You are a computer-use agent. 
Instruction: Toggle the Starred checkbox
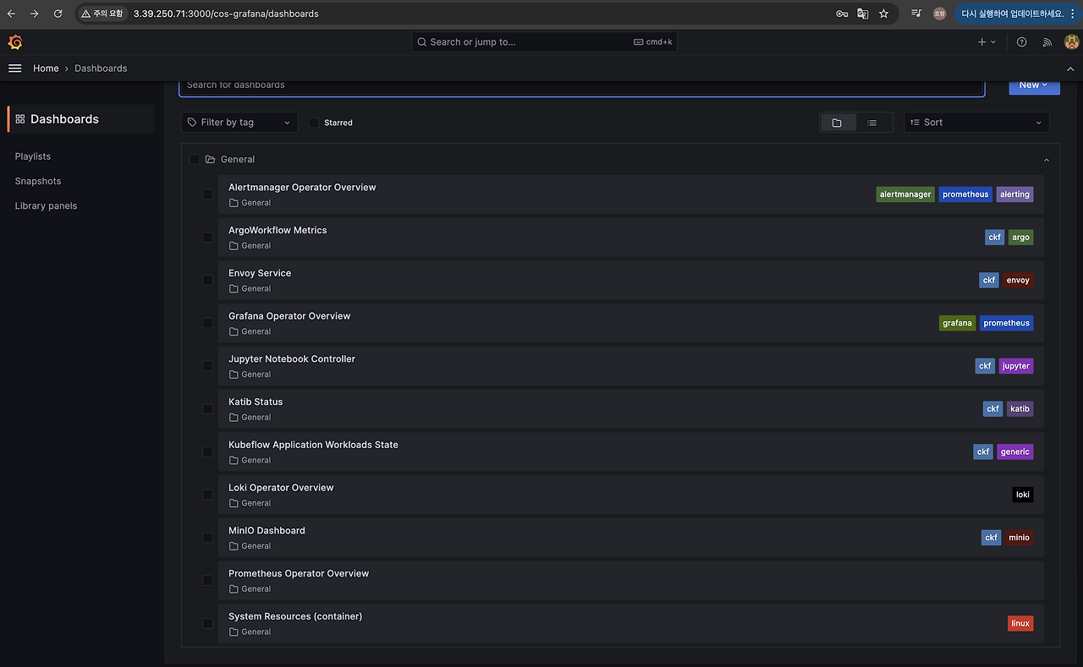(314, 123)
